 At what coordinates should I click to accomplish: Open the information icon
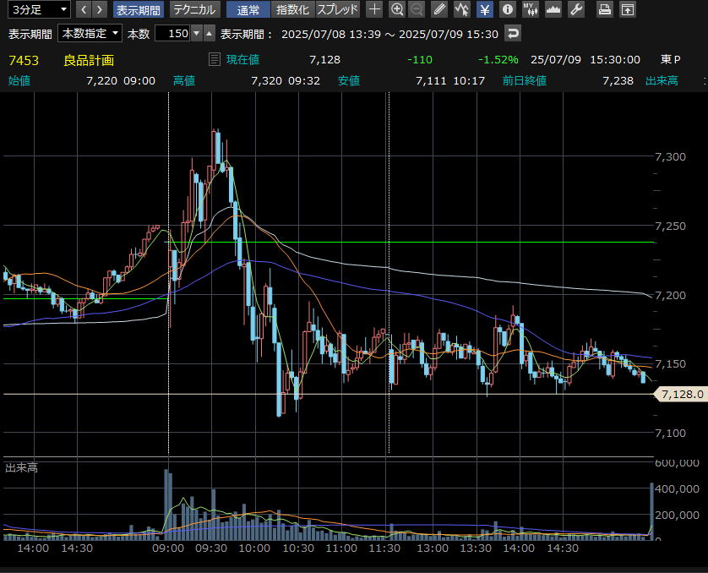click(507, 10)
